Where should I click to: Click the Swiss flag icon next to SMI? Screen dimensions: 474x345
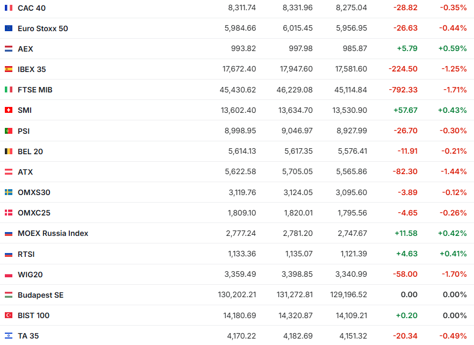pyautogui.click(x=9, y=110)
